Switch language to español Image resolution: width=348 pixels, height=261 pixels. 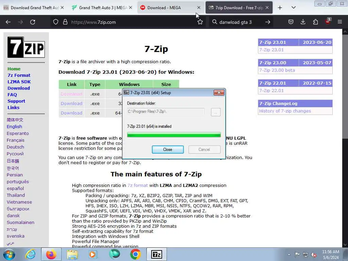[x=15, y=188]
